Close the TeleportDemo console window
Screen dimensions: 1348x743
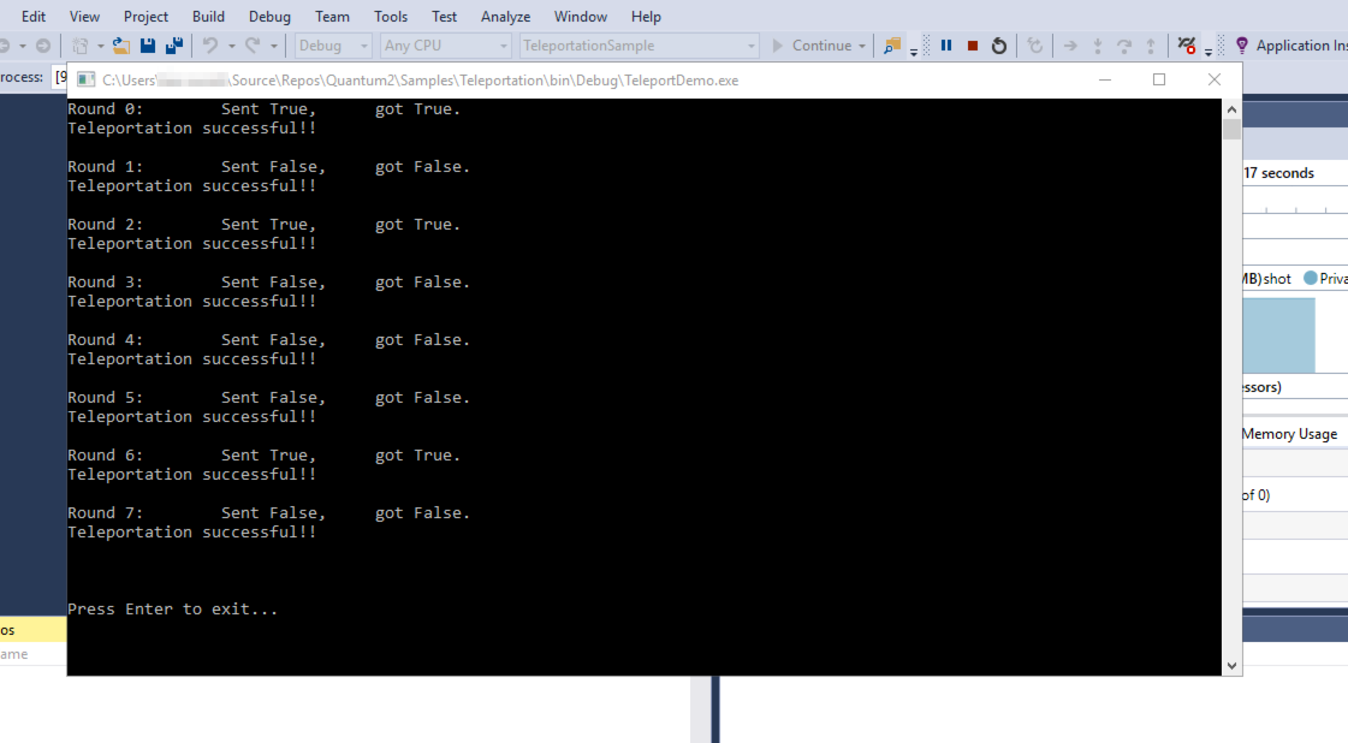coord(1214,80)
